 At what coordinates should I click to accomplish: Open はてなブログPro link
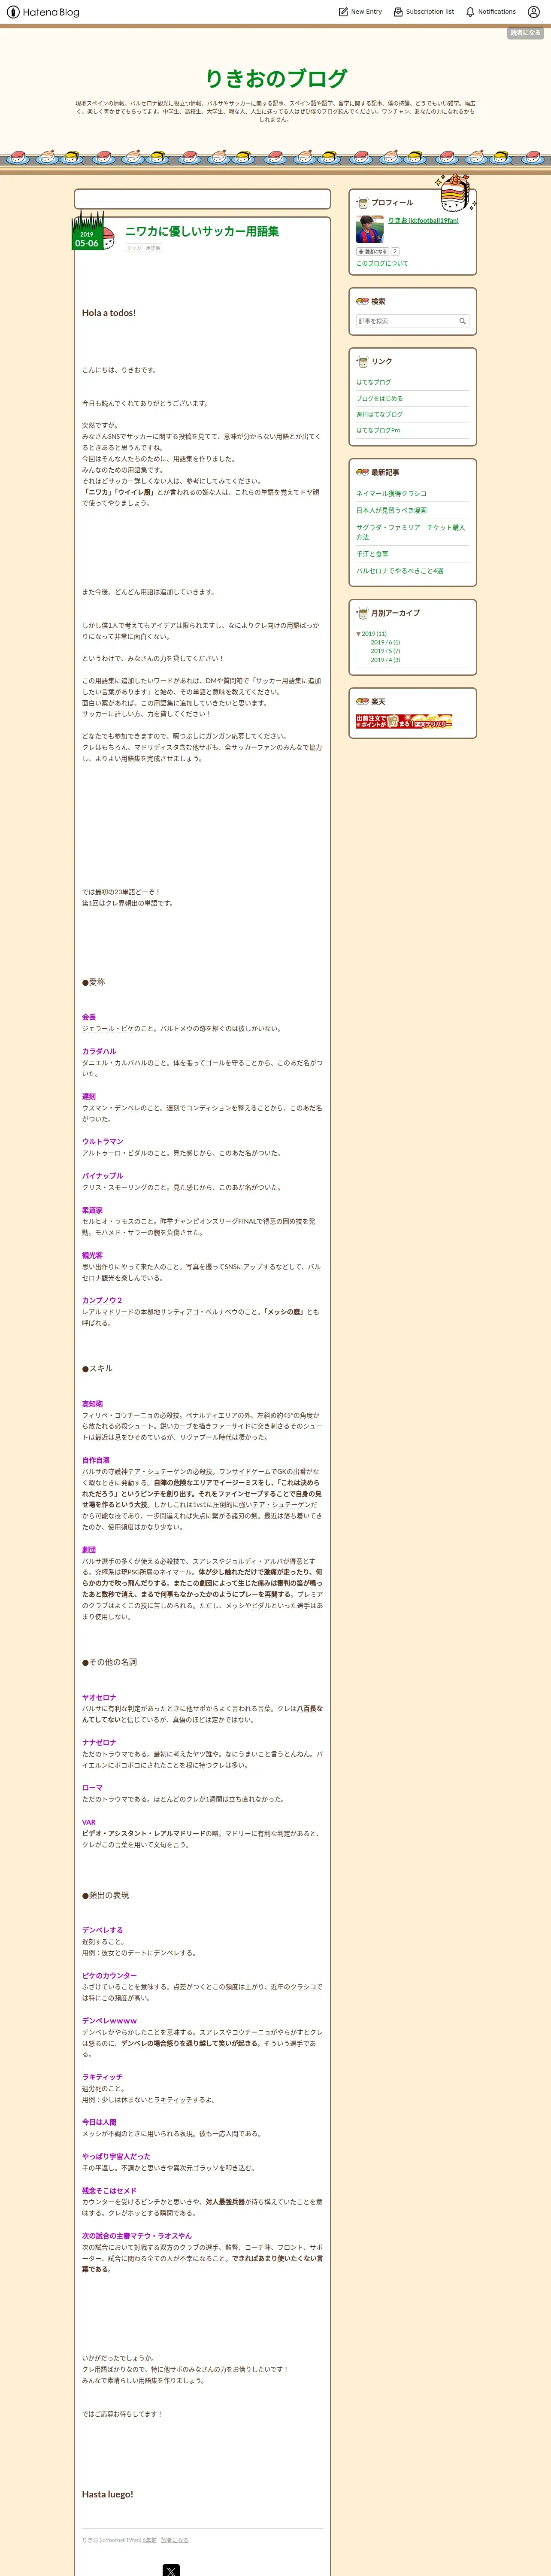pyautogui.click(x=378, y=430)
